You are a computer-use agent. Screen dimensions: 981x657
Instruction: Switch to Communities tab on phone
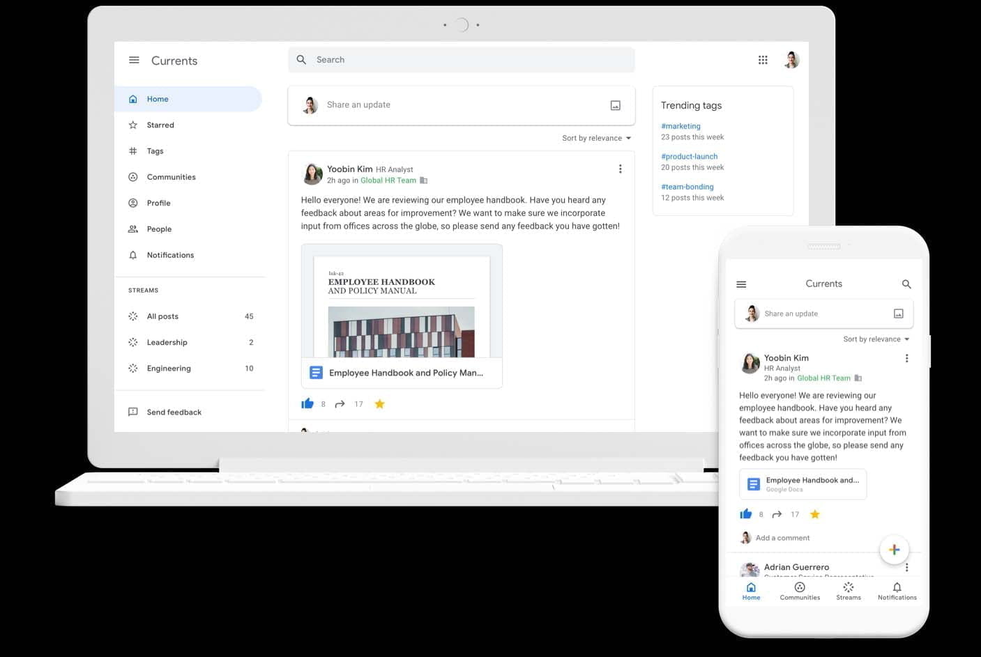[800, 592]
